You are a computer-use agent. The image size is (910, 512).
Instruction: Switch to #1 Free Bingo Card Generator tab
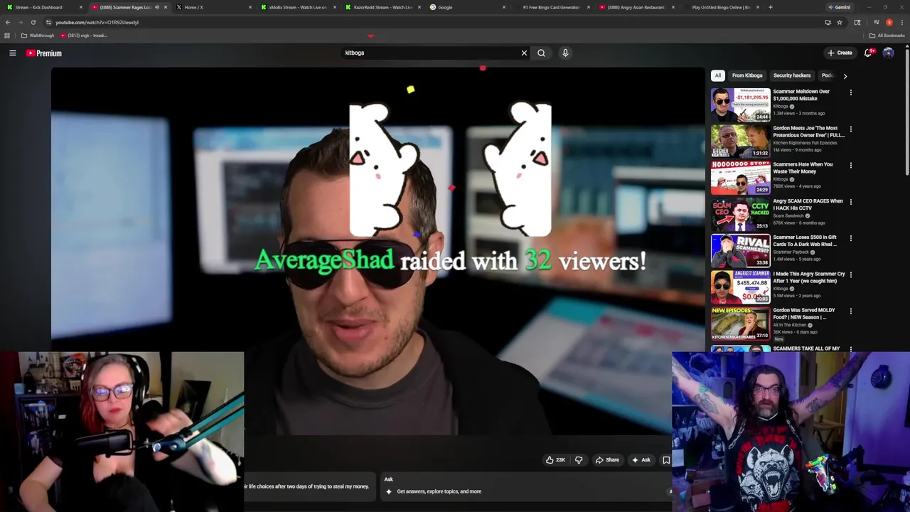pyautogui.click(x=551, y=7)
